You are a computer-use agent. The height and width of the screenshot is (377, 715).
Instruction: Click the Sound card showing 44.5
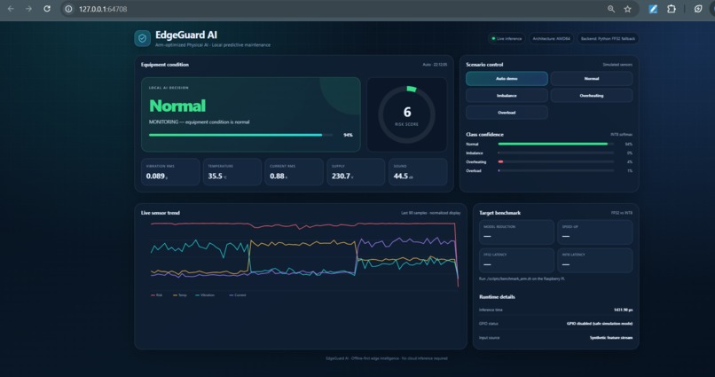point(418,172)
